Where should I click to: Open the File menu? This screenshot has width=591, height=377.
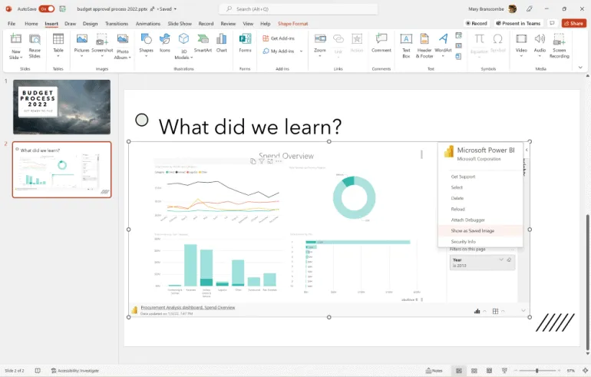(x=12, y=23)
